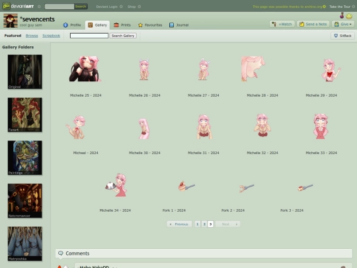Go to the Previous gallery page

point(179,224)
